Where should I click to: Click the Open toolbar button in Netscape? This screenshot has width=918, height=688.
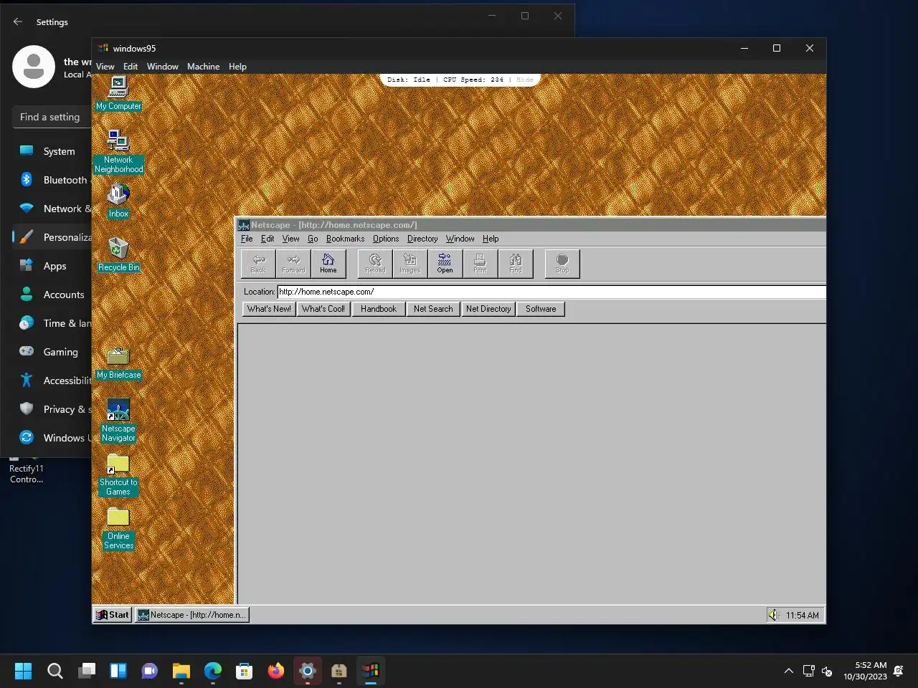coord(445,263)
